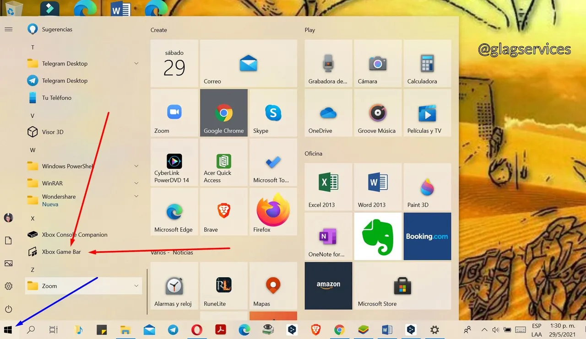The width and height of the screenshot is (586, 339).
Task: Launch Xbox Game Bar from app list
Action: (x=83, y=252)
